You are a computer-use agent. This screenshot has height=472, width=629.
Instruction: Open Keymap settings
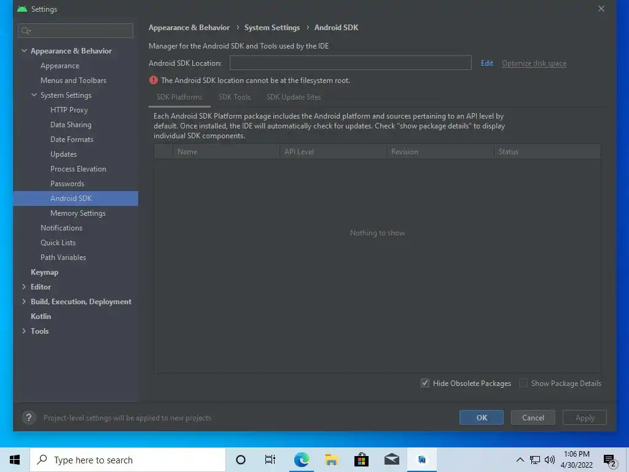click(x=44, y=272)
